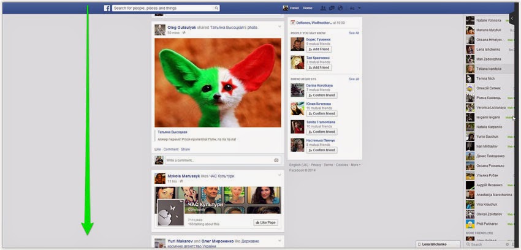This screenshot has height=250, width=521.
Task: Open Tanita Tramontana's profile name link
Action: click(321, 122)
